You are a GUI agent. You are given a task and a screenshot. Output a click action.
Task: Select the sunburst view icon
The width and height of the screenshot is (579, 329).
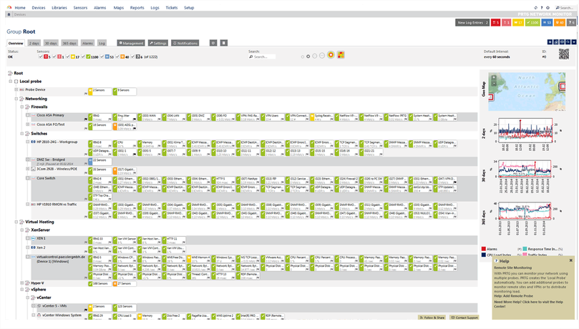[331, 55]
